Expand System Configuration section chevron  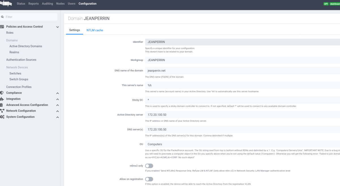coord(58,117)
